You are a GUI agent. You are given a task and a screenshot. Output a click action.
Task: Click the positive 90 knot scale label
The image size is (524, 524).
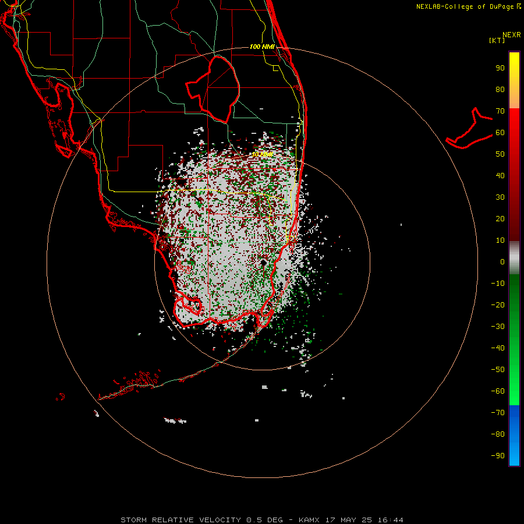pos(500,68)
